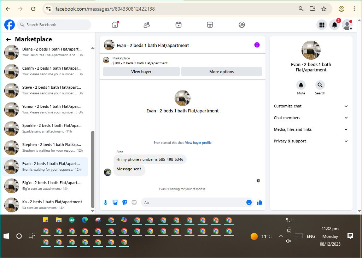Image resolution: width=362 pixels, height=258 pixels.
Task: Expand Privacy & support section
Action: point(311,141)
